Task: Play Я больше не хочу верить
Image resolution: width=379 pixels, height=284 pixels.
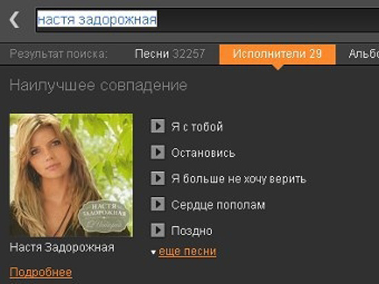Action: [158, 178]
